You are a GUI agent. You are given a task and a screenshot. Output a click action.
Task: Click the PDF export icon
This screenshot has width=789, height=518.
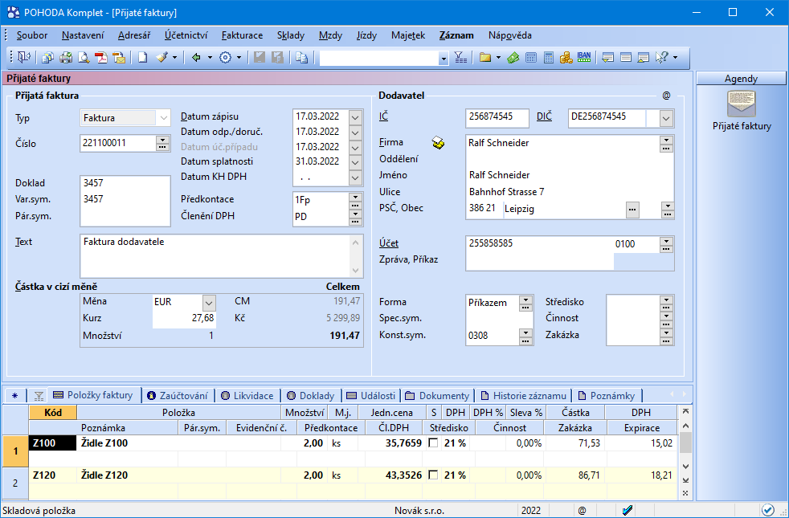pos(102,57)
